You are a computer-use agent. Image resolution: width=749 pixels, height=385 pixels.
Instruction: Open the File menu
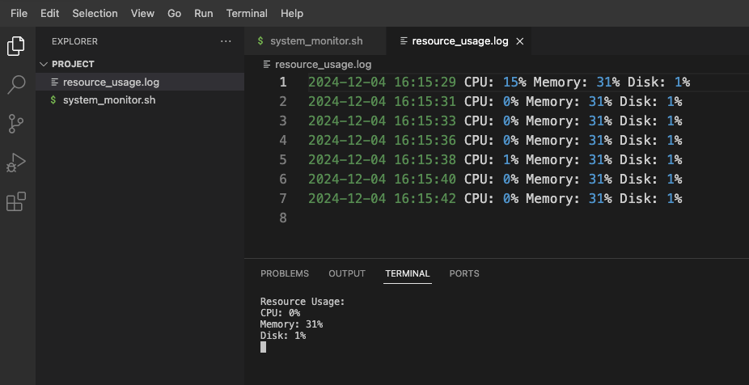pyautogui.click(x=19, y=13)
